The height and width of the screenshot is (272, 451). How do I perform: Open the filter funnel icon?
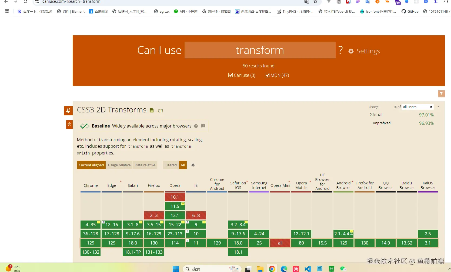[441, 94]
